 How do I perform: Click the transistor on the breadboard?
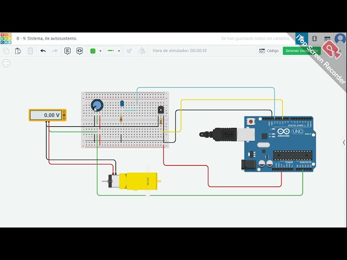pyautogui.click(x=161, y=109)
